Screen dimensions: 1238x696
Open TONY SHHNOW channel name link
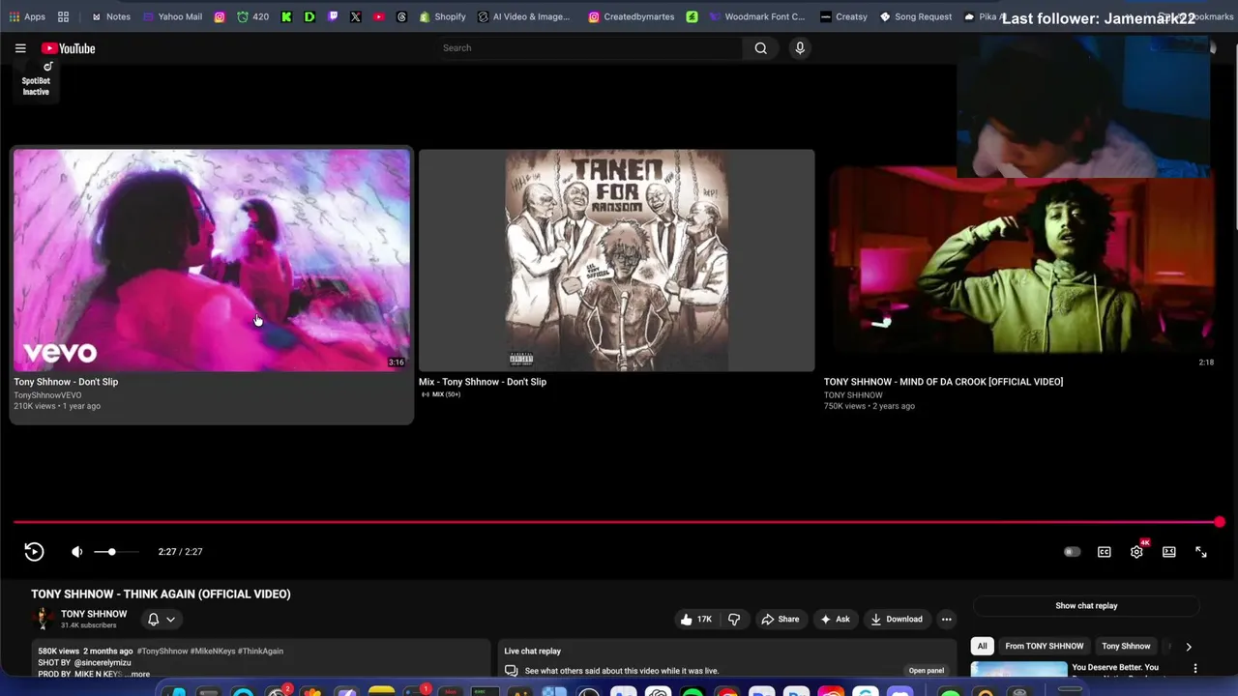(x=94, y=614)
